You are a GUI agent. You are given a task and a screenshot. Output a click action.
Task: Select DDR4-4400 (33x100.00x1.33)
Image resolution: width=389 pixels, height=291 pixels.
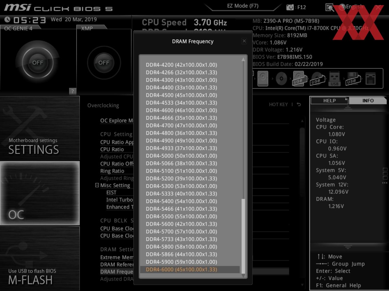pos(181,88)
